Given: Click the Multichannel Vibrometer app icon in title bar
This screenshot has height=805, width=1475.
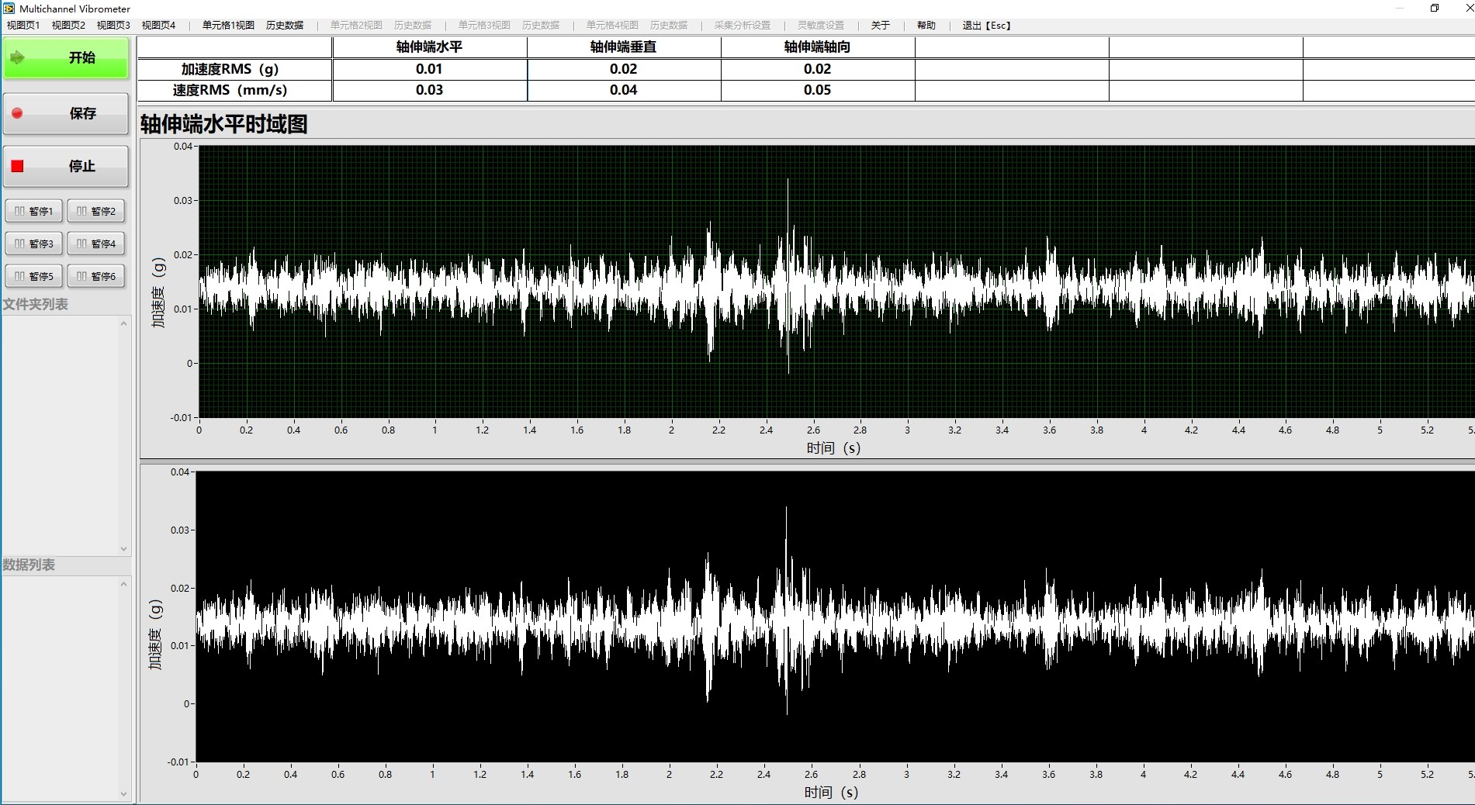Looking at the screenshot, I should [9, 9].
